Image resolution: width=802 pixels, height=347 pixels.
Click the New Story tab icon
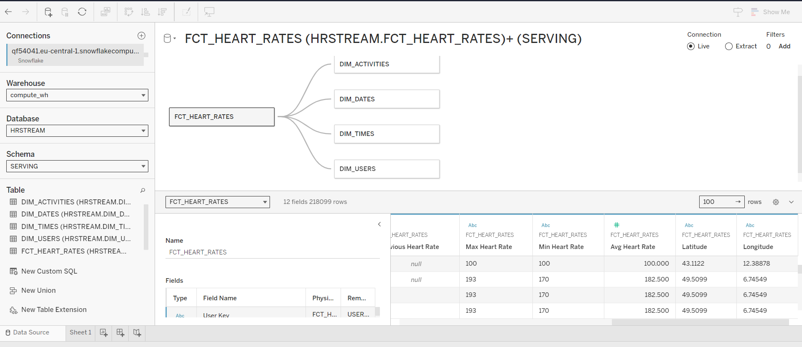pyautogui.click(x=137, y=332)
